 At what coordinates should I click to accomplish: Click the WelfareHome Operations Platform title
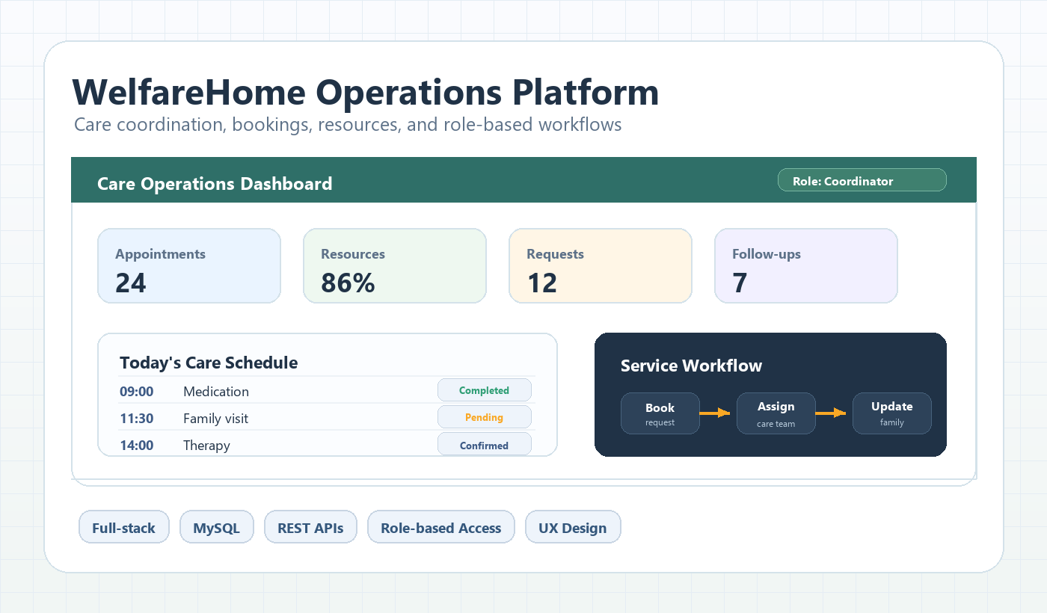coord(366,92)
